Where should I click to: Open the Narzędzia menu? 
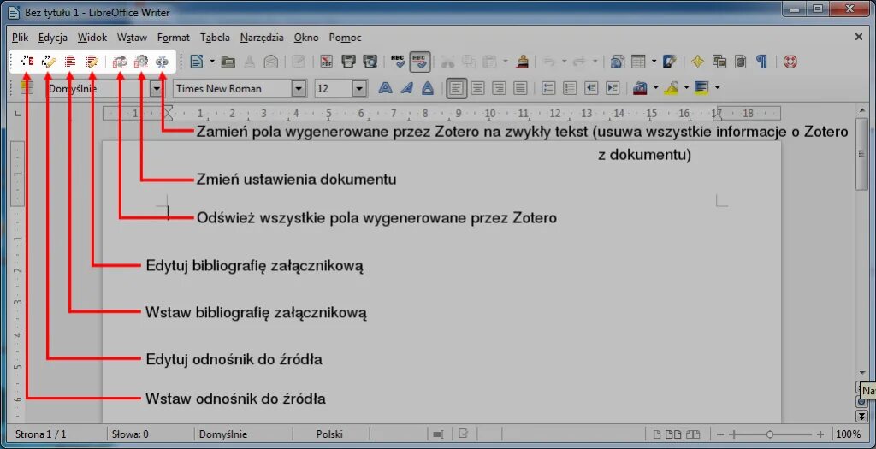262,38
